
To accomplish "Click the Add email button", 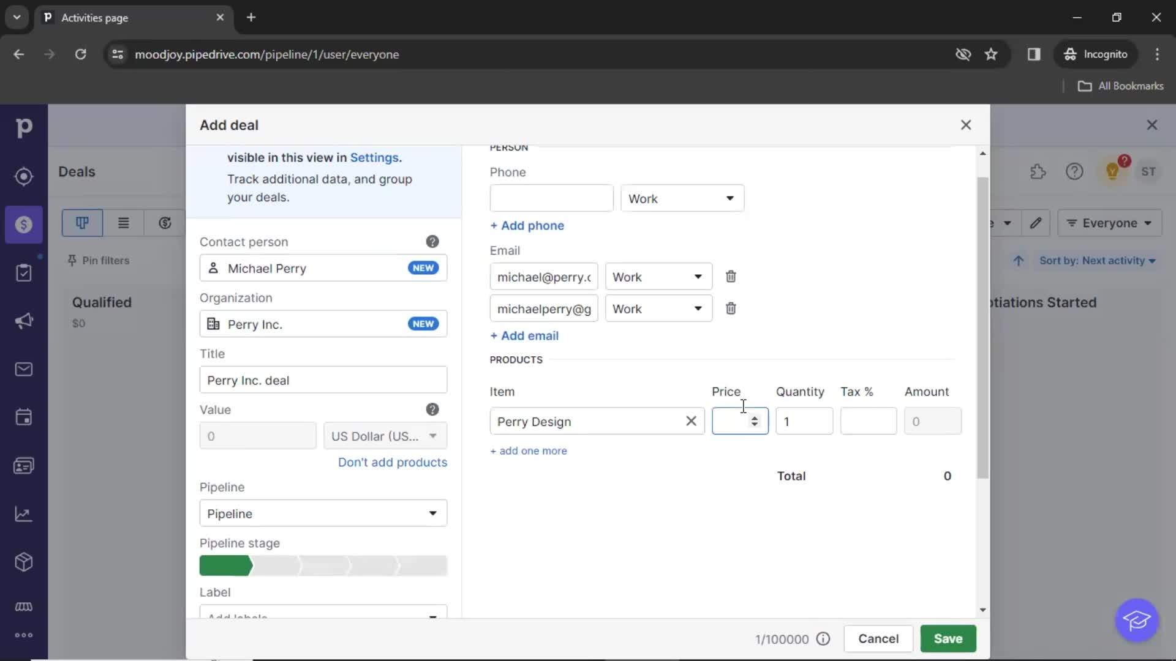I will [524, 335].
